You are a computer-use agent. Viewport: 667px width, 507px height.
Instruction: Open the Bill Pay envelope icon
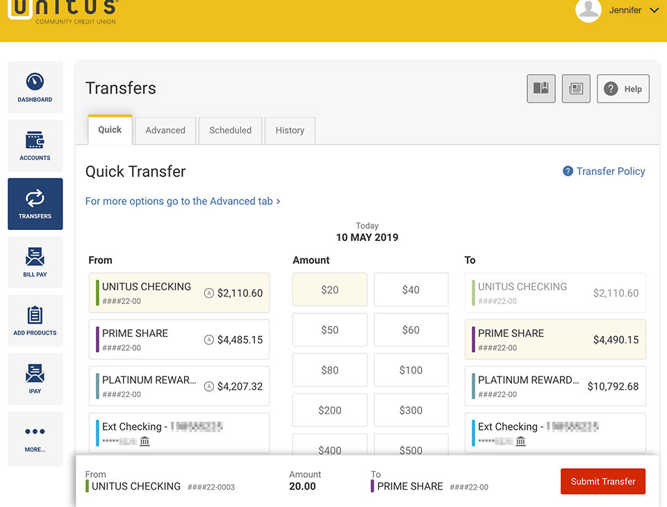pyautogui.click(x=35, y=256)
